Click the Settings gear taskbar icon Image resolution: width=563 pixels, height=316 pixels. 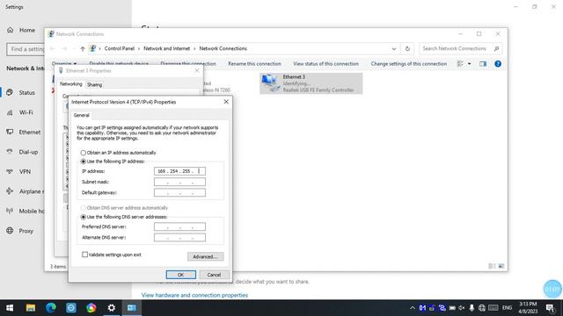click(112, 308)
